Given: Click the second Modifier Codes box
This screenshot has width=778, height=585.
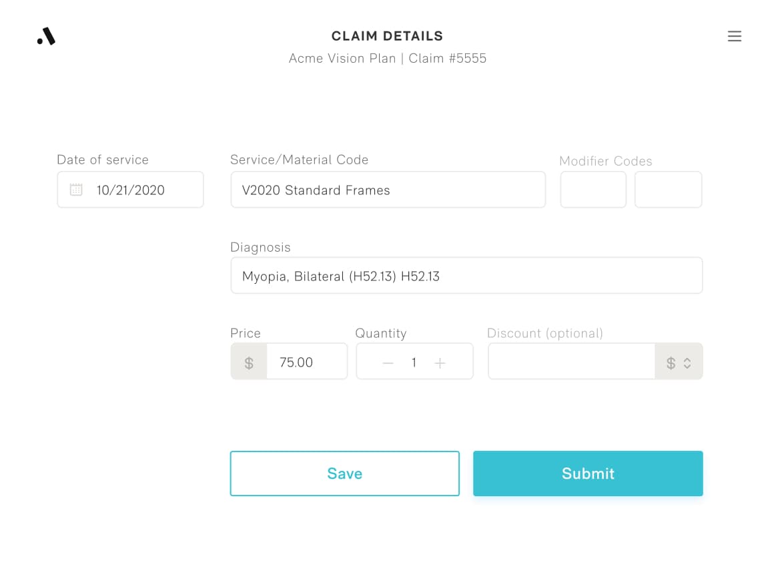Looking at the screenshot, I should (668, 190).
